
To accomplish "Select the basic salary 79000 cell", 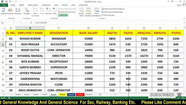I will pyautogui.click(x=88, y=56).
